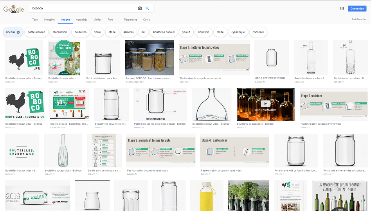Open the Google apps grid icon
The width and height of the screenshot is (371, 211).
point(342,9)
